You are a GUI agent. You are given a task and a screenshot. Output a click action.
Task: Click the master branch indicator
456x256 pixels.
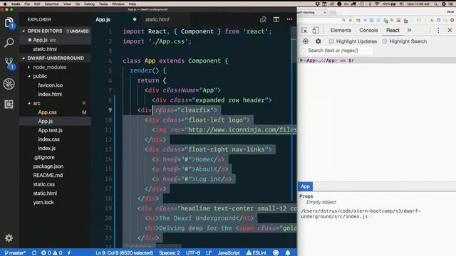(x=15, y=253)
